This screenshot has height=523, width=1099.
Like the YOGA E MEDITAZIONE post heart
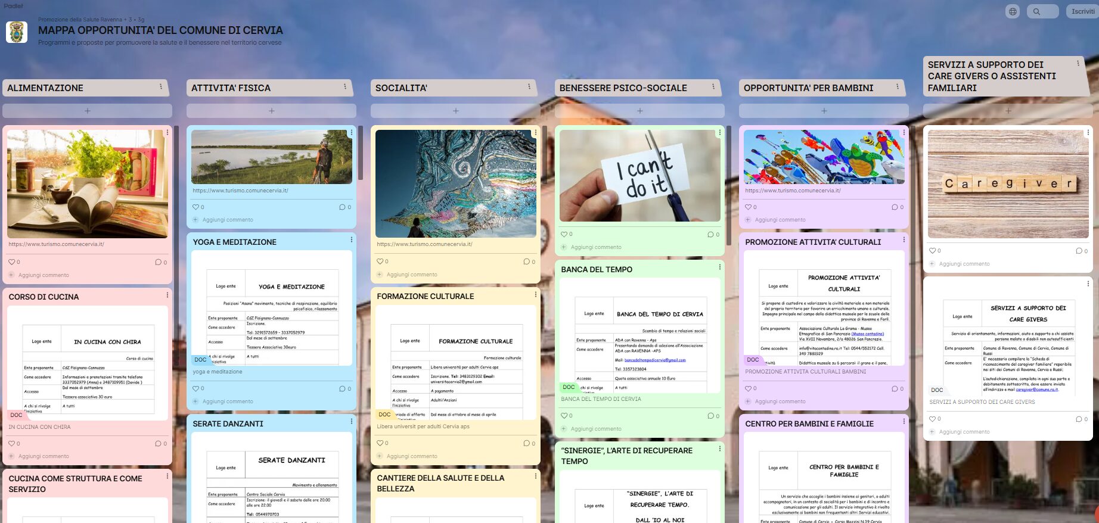(195, 388)
